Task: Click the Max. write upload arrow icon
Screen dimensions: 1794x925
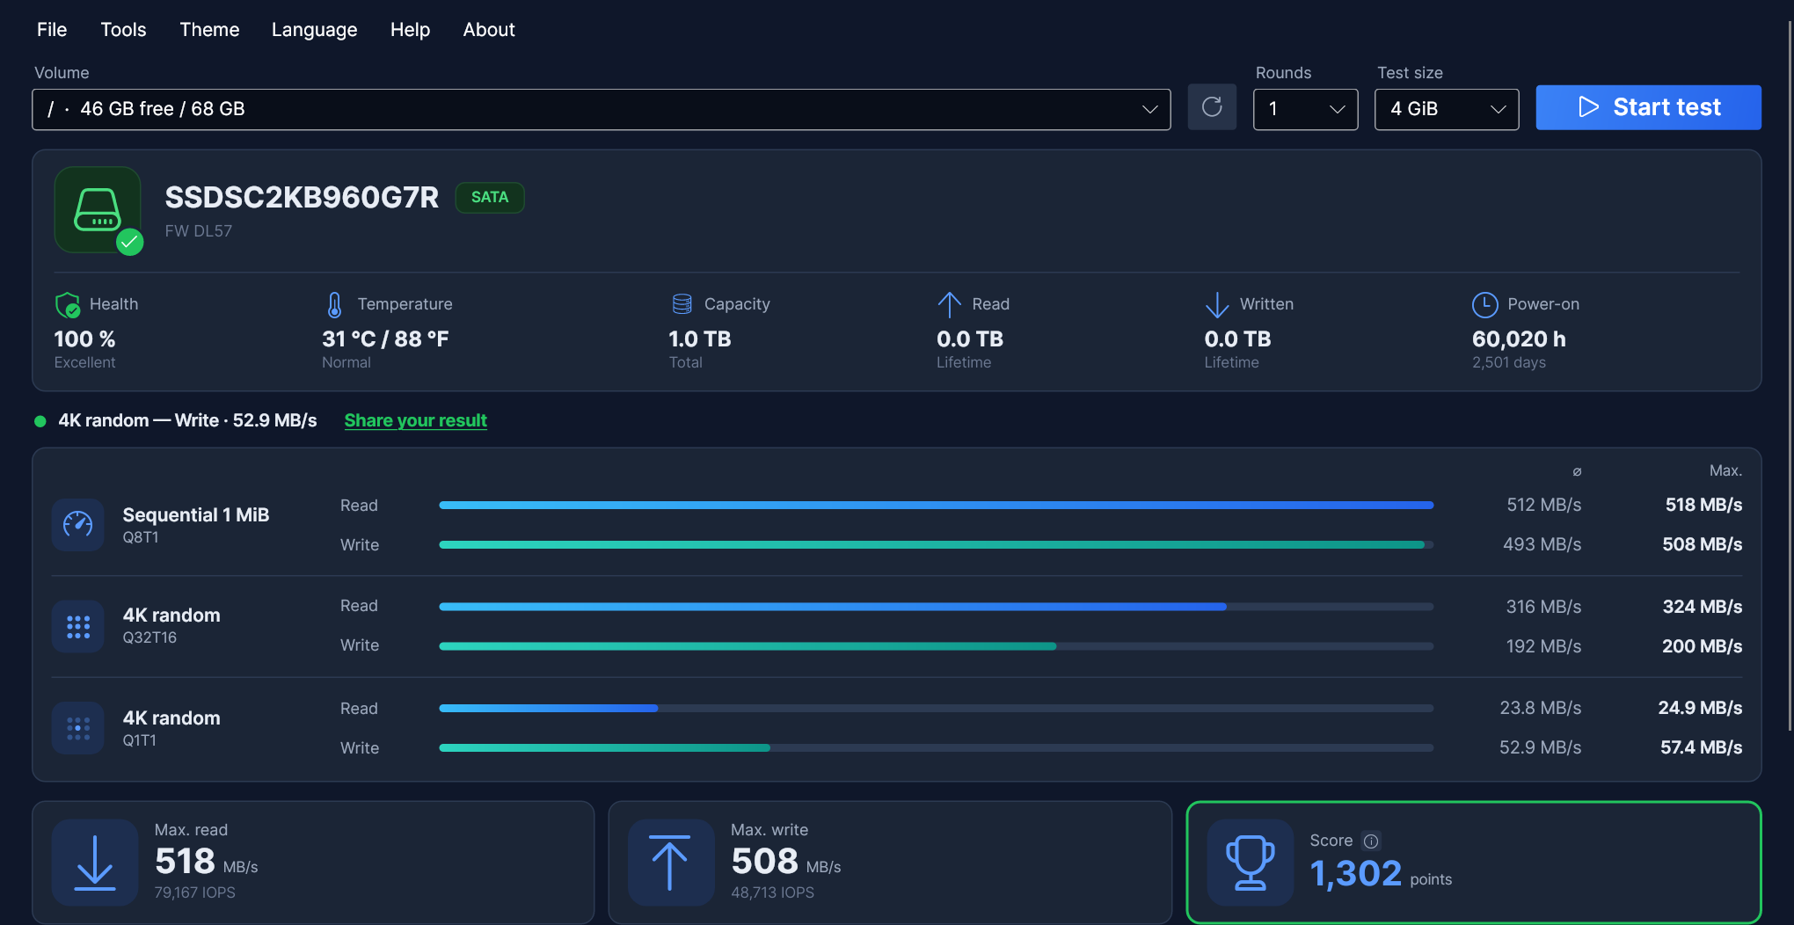Action: (671, 863)
